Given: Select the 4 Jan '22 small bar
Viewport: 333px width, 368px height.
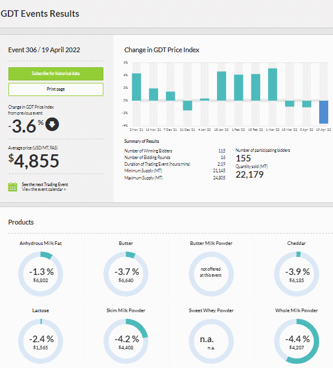Looking at the screenshot, I should [x=204, y=100].
